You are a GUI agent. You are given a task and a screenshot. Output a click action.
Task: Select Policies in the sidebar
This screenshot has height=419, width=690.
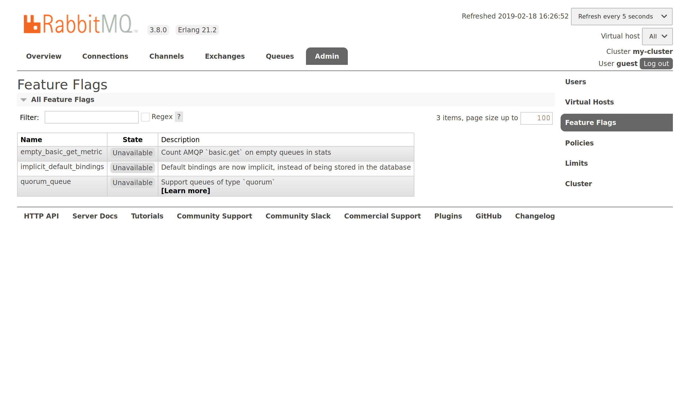pyautogui.click(x=579, y=143)
